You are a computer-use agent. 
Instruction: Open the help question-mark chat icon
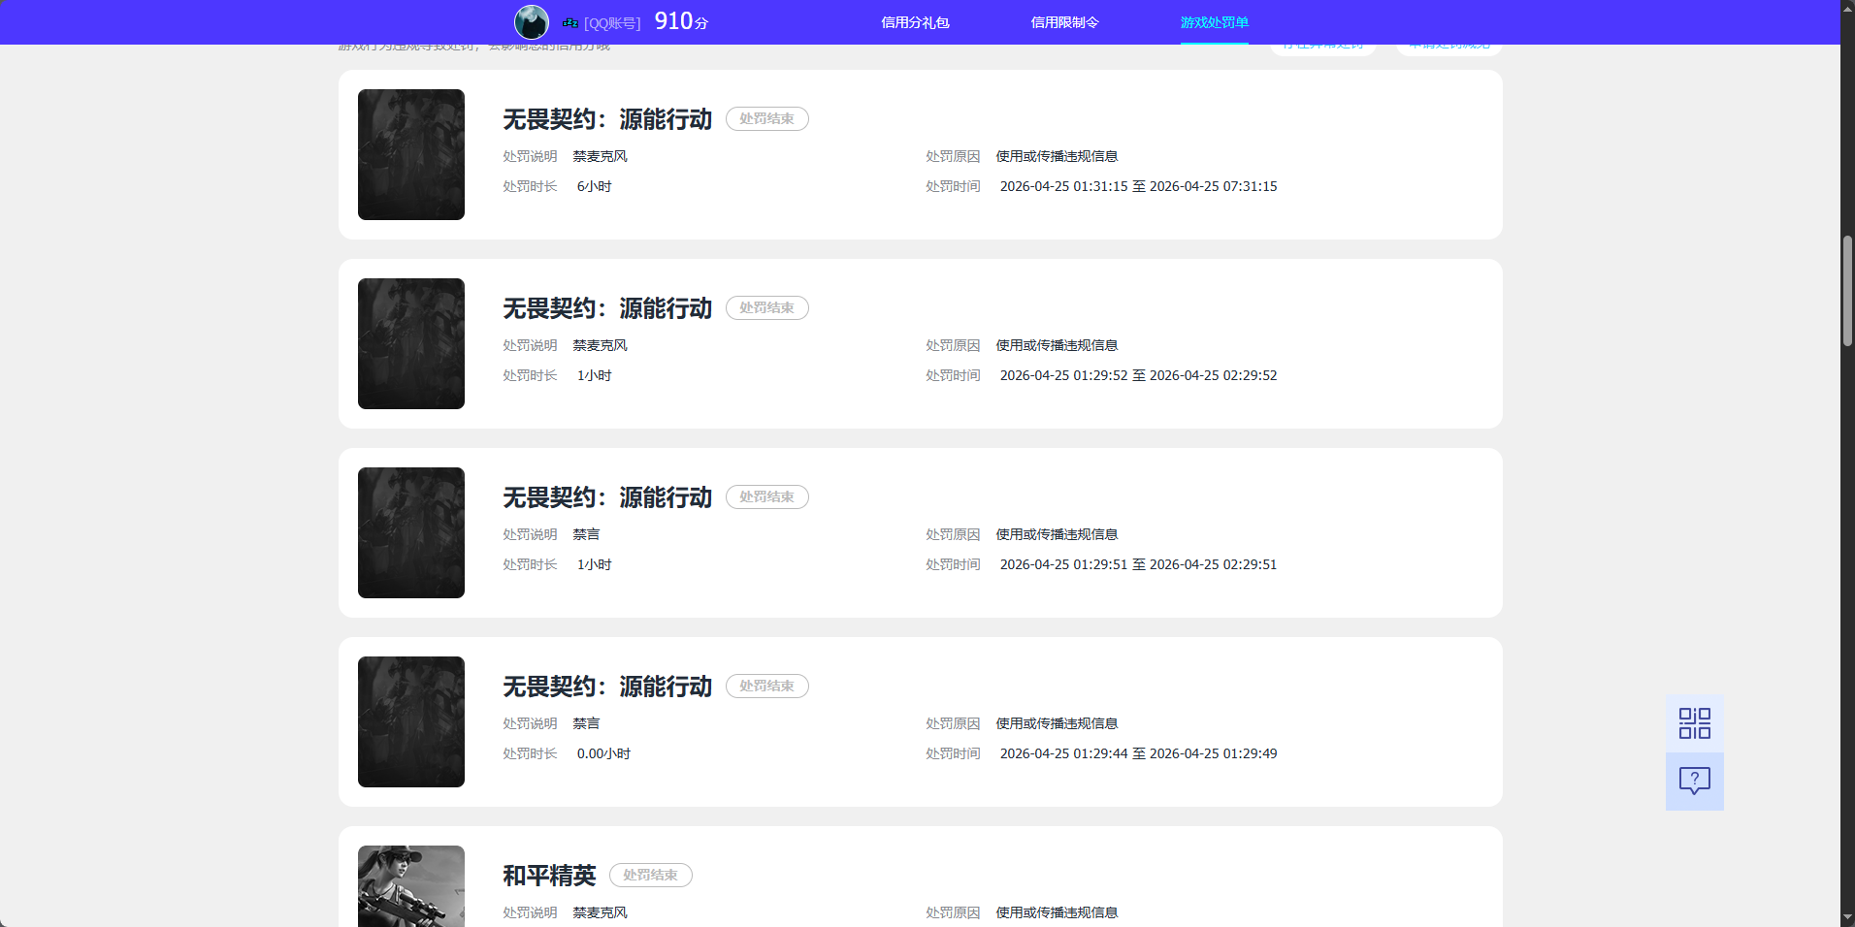pos(1694,782)
